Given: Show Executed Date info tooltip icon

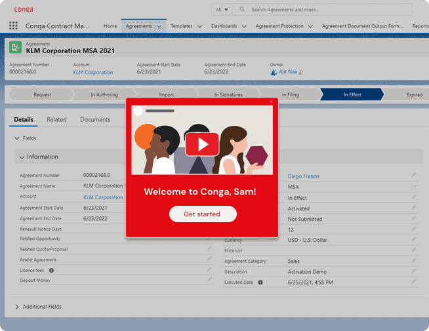Looking at the screenshot, I should (x=260, y=282).
